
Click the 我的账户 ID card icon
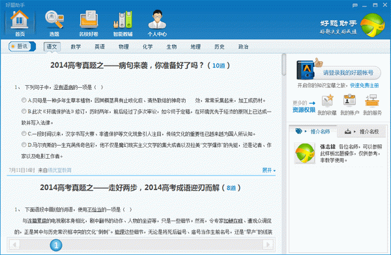[349, 101]
